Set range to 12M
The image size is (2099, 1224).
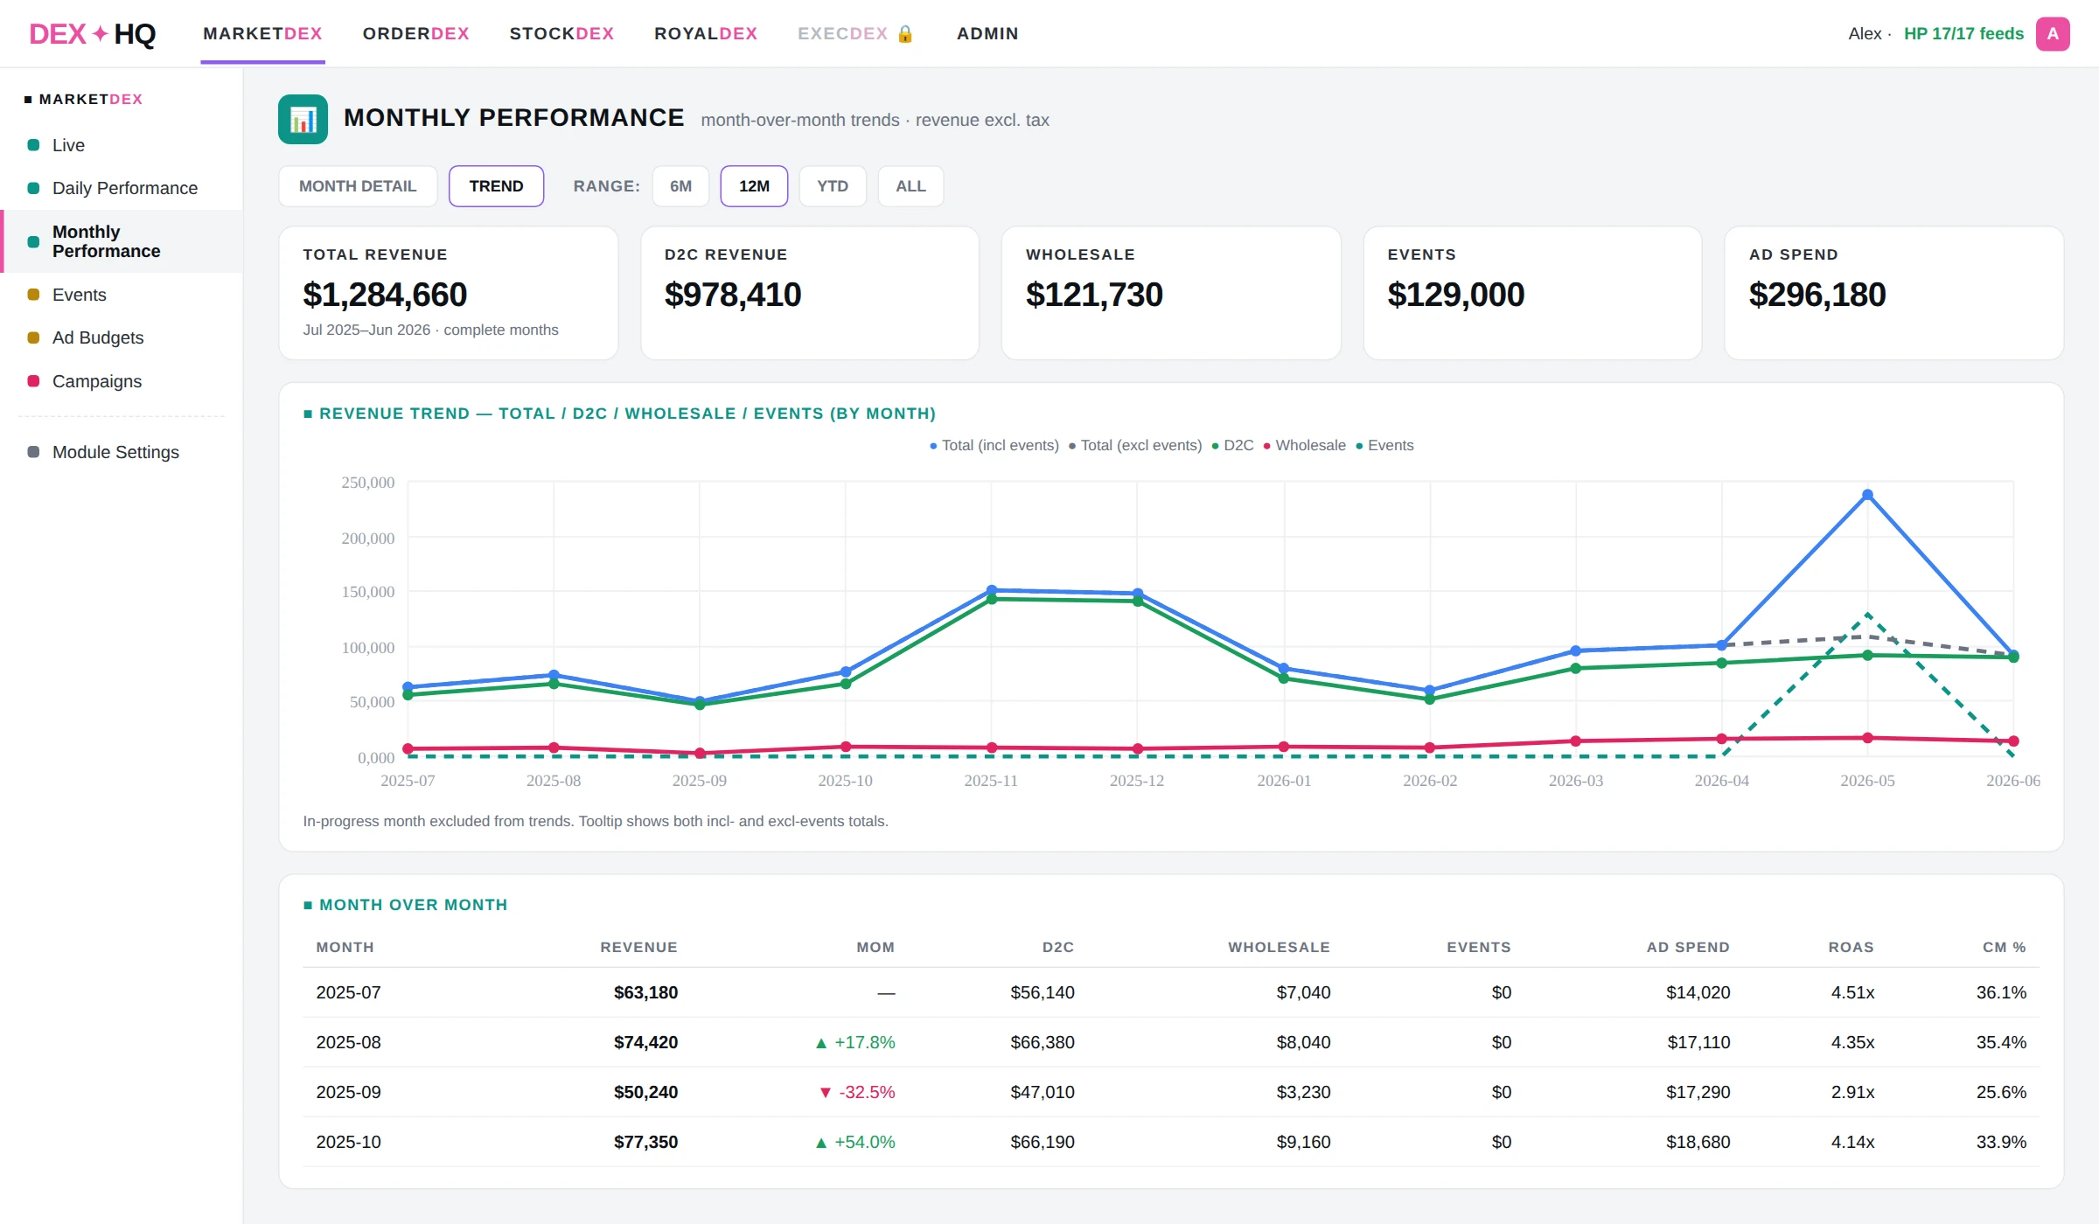click(x=754, y=186)
